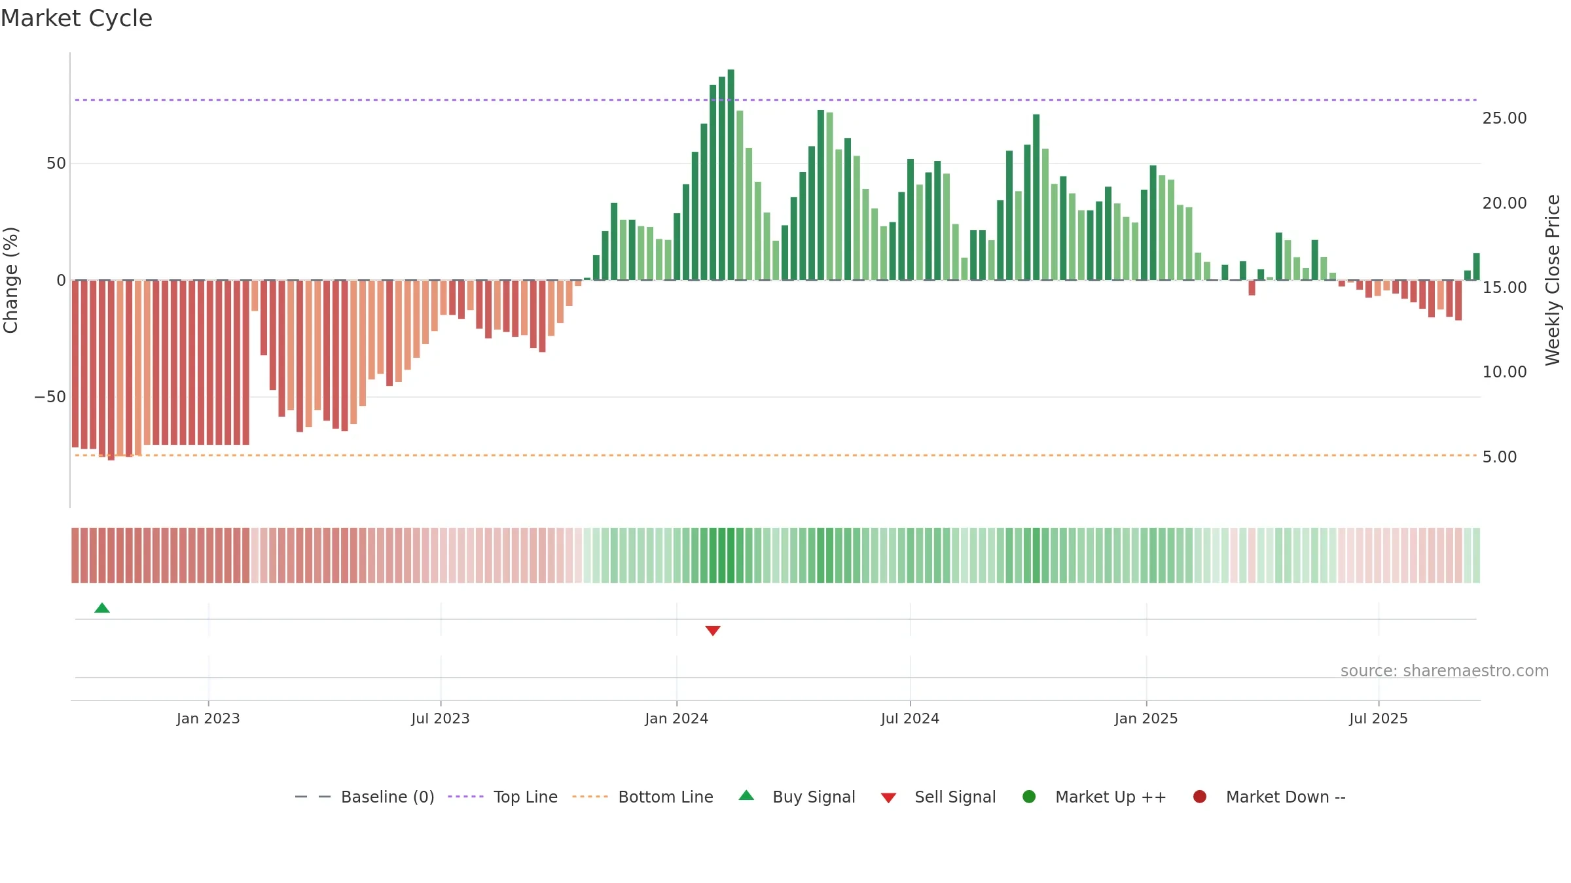This screenshot has height=883, width=1571.
Task: Click the gray dashed baseline icon in the legend
Action: click(x=313, y=797)
